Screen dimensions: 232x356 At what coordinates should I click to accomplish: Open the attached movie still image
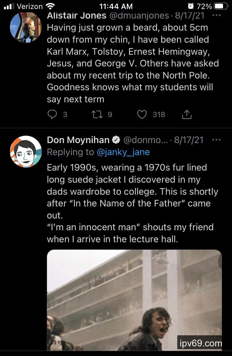coord(134,300)
